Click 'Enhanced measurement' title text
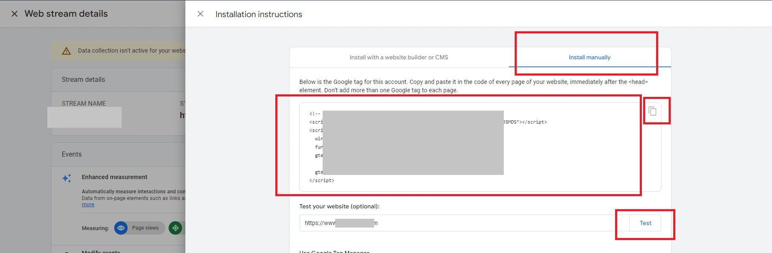 (115, 177)
